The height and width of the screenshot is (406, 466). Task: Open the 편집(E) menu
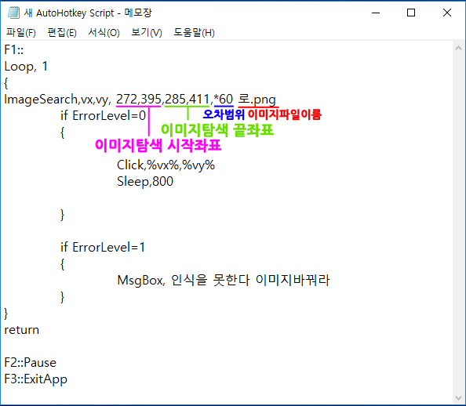coord(62,32)
